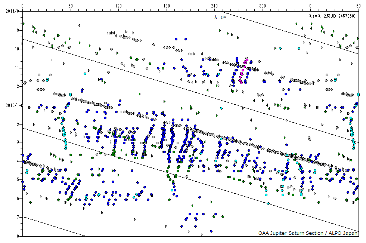
Task: Select month label "6" on date axis
Action: (18, 199)
